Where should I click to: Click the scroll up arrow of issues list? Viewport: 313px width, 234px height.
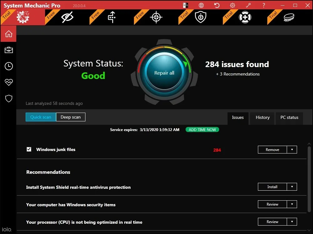tap(309, 144)
